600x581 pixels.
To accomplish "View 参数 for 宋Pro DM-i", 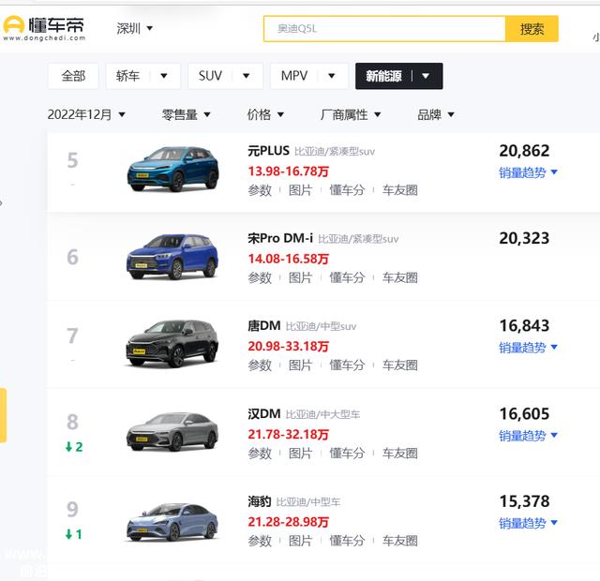I will pos(260,277).
